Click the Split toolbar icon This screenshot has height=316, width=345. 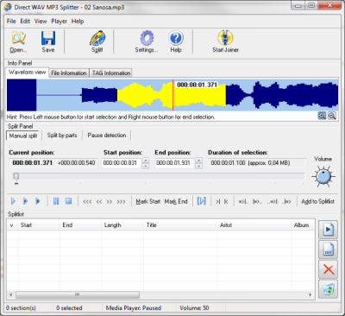point(97,41)
